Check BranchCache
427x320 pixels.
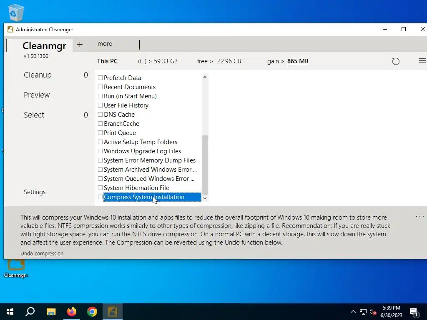click(x=100, y=123)
